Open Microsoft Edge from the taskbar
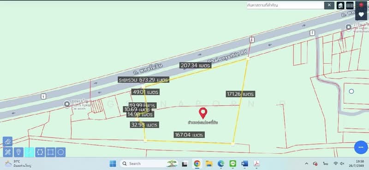The height and width of the screenshot is (170, 369). tap(221, 164)
